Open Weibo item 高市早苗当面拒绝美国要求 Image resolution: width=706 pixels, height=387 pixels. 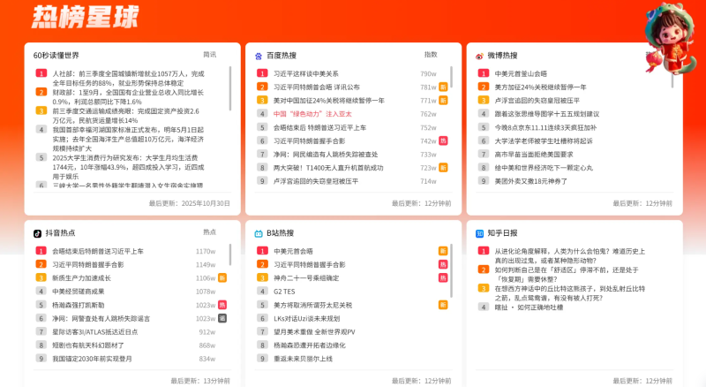tap(534, 155)
